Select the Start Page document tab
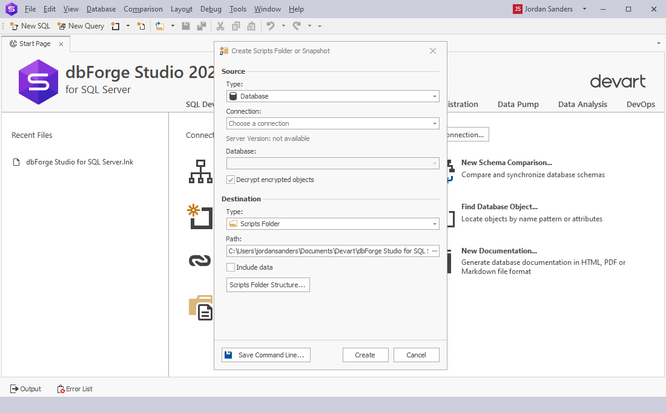666x413 pixels. (x=35, y=44)
